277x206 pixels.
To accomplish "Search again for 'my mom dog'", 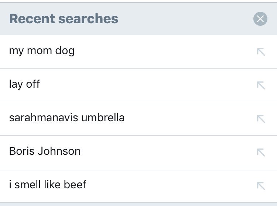I will (42, 51).
